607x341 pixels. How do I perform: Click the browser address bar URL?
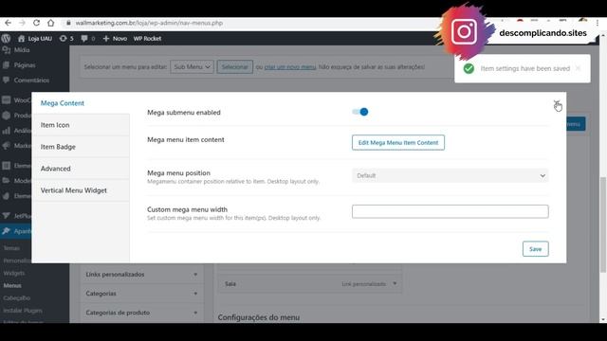pyautogui.click(x=149, y=23)
